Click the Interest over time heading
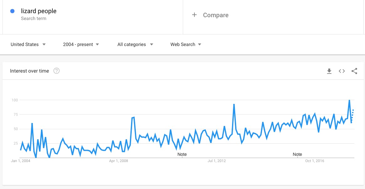Viewport: 365px width, 189px height. 29,71
